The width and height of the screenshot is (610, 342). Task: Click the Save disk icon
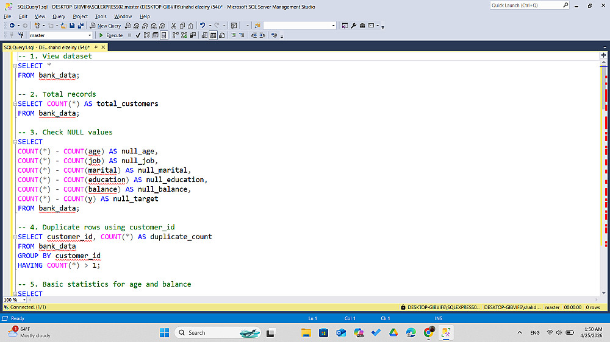click(72, 26)
